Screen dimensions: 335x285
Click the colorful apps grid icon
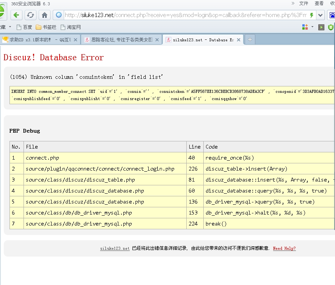pyautogui.click(x=305, y=27)
